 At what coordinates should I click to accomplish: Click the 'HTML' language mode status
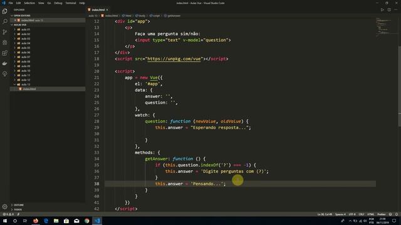click(370, 214)
